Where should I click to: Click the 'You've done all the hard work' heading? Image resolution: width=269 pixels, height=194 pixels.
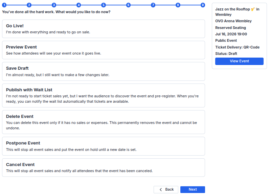[x=56, y=12]
